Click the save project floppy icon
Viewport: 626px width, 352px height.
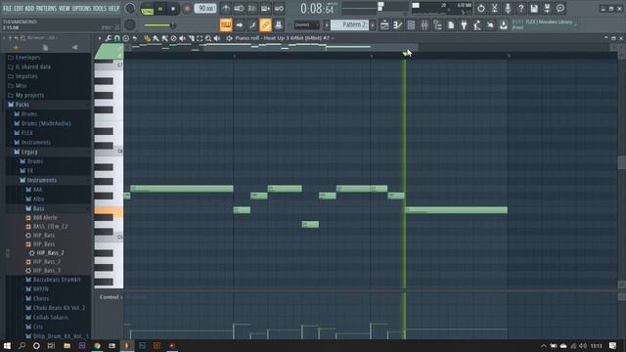pyautogui.click(x=534, y=9)
